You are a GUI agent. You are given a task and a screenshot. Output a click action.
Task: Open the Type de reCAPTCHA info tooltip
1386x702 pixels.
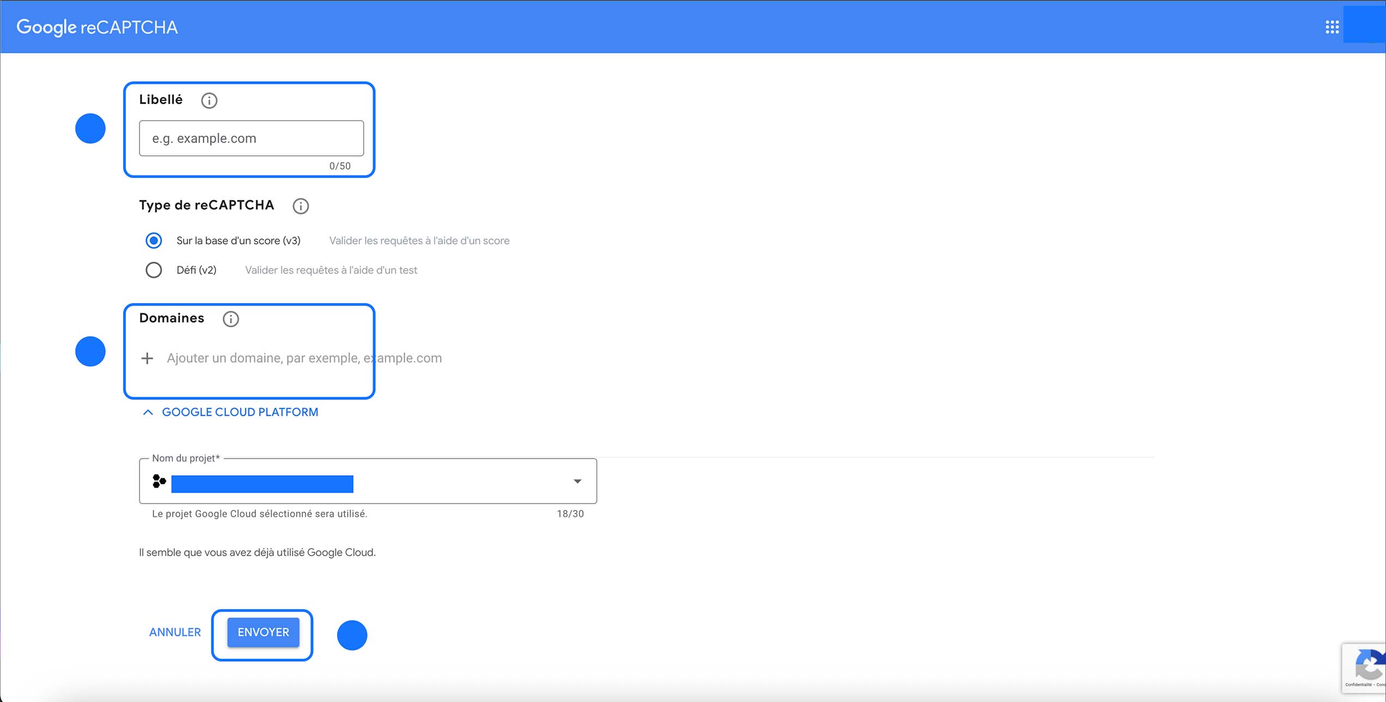301,206
